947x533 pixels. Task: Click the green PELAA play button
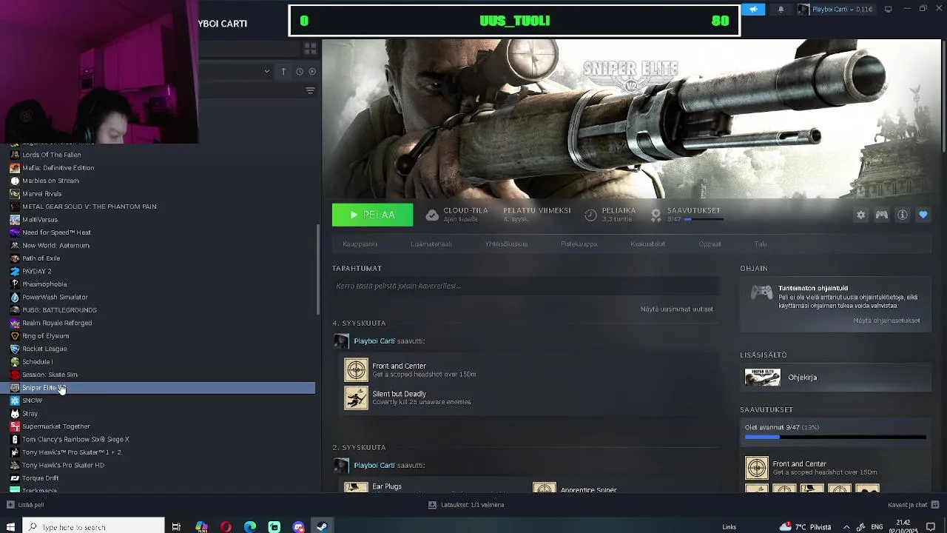click(x=372, y=215)
